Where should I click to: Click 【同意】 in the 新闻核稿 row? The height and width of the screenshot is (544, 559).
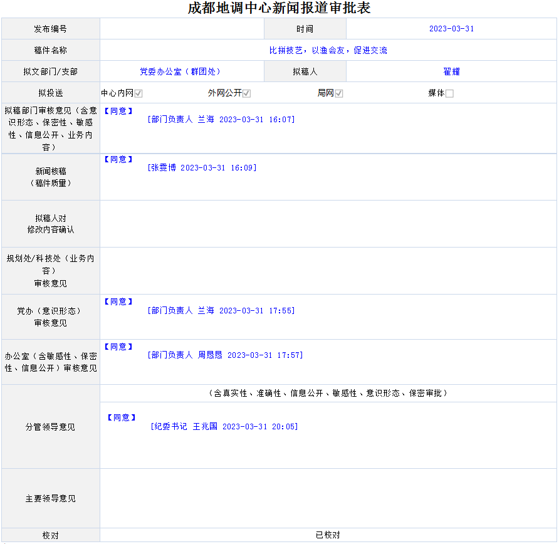click(118, 159)
